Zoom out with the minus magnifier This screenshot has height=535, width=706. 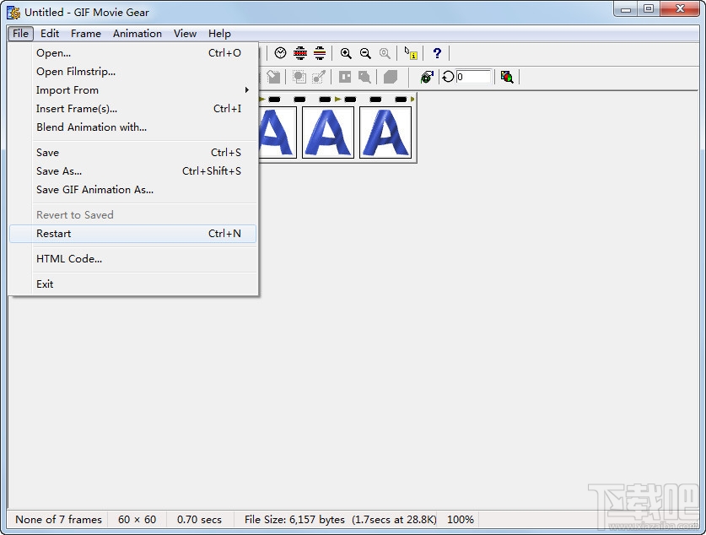[365, 53]
